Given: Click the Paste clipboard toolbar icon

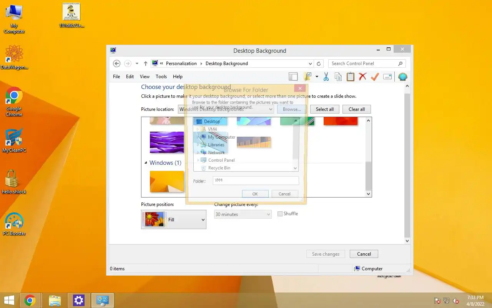Looking at the screenshot, I should click(x=351, y=77).
